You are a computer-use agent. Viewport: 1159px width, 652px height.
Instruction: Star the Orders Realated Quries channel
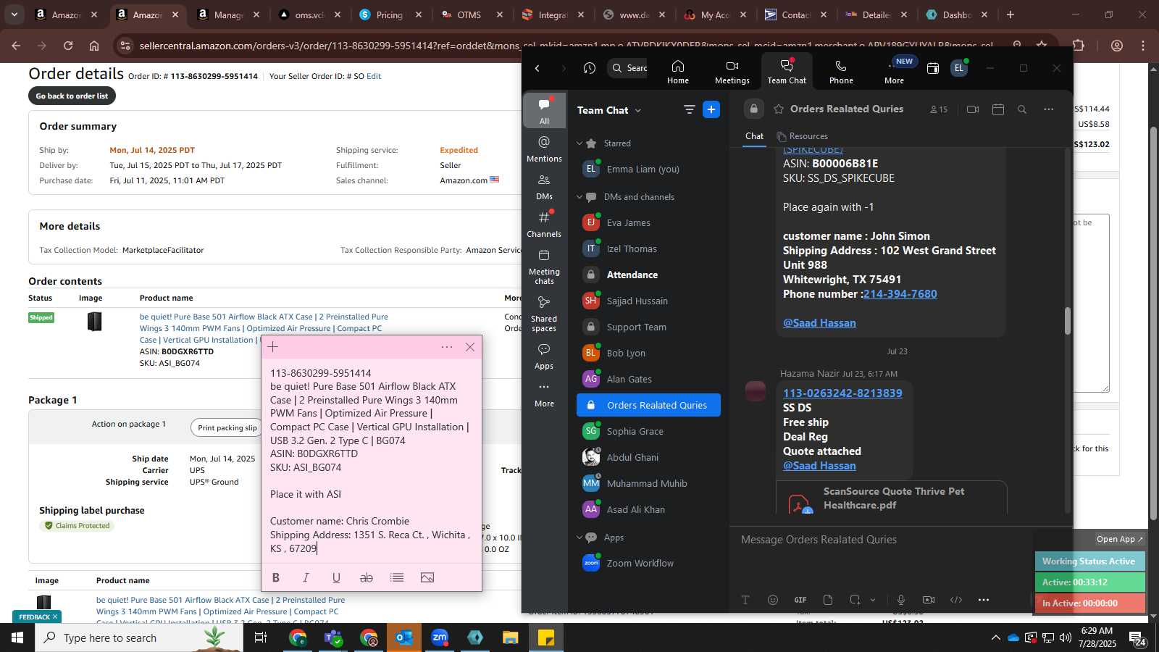[779, 109]
